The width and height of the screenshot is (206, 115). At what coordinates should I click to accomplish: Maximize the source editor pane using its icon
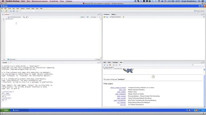pyautogui.click(x=100, y=14)
